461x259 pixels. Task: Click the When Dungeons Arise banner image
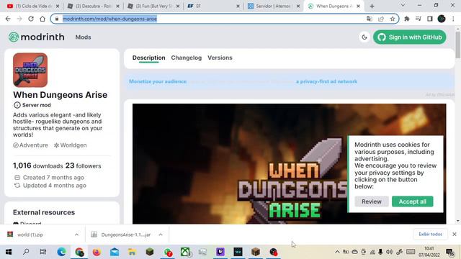tap(289, 163)
